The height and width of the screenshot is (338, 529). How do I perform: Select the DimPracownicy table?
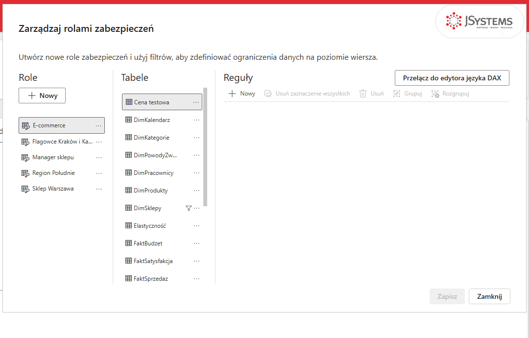pyautogui.click(x=162, y=173)
